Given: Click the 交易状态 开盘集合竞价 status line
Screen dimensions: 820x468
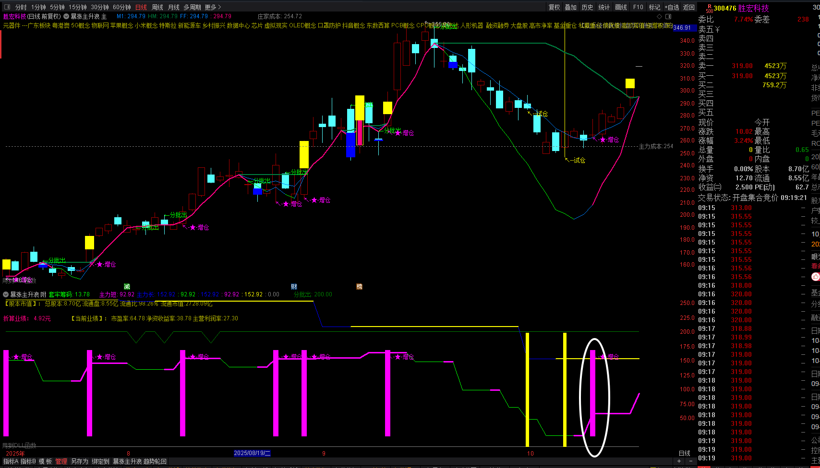Looking at the screenshot, I should click(752, 198).
